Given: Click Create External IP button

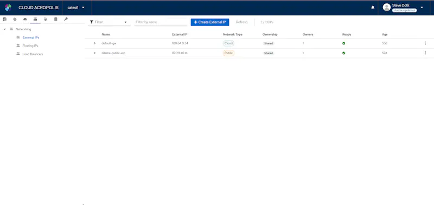Looking at the screenshot, I should [x=210, y=22].
